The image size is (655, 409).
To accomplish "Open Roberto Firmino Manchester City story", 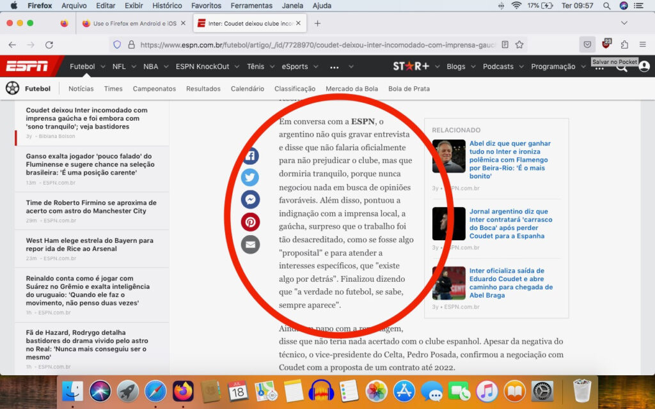I will (x=91, y=206).
